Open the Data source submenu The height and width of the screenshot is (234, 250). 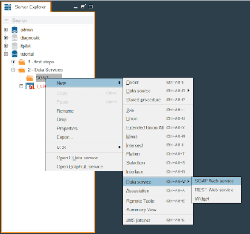click(158, 91)
